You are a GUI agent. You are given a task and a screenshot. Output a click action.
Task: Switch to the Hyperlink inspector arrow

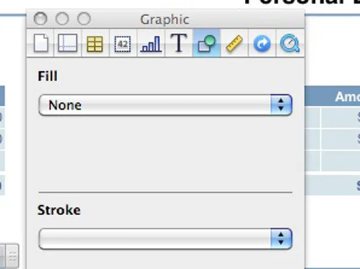[262, 43]
